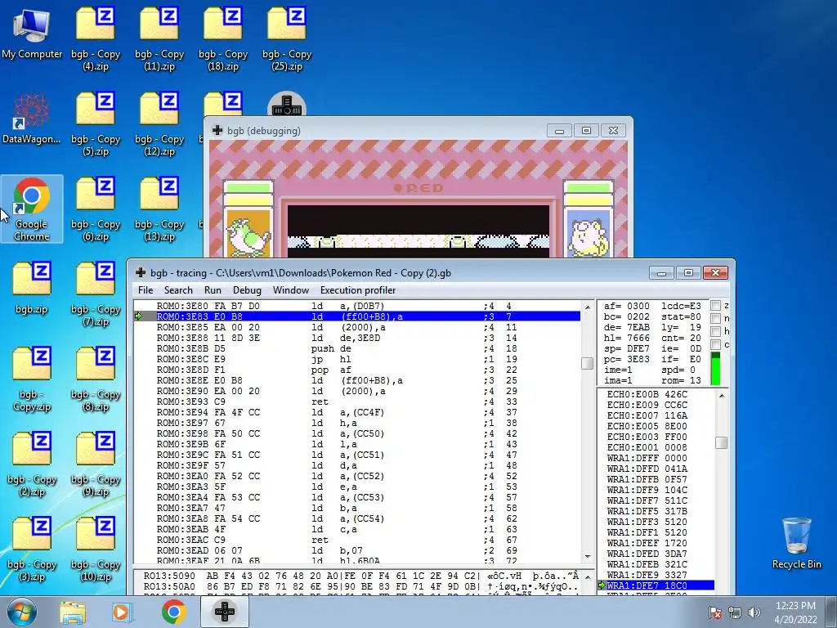Toggle the z flag checkbox
Image resolution: width=837 pixels, height=628 pixels.
(715, 306)
